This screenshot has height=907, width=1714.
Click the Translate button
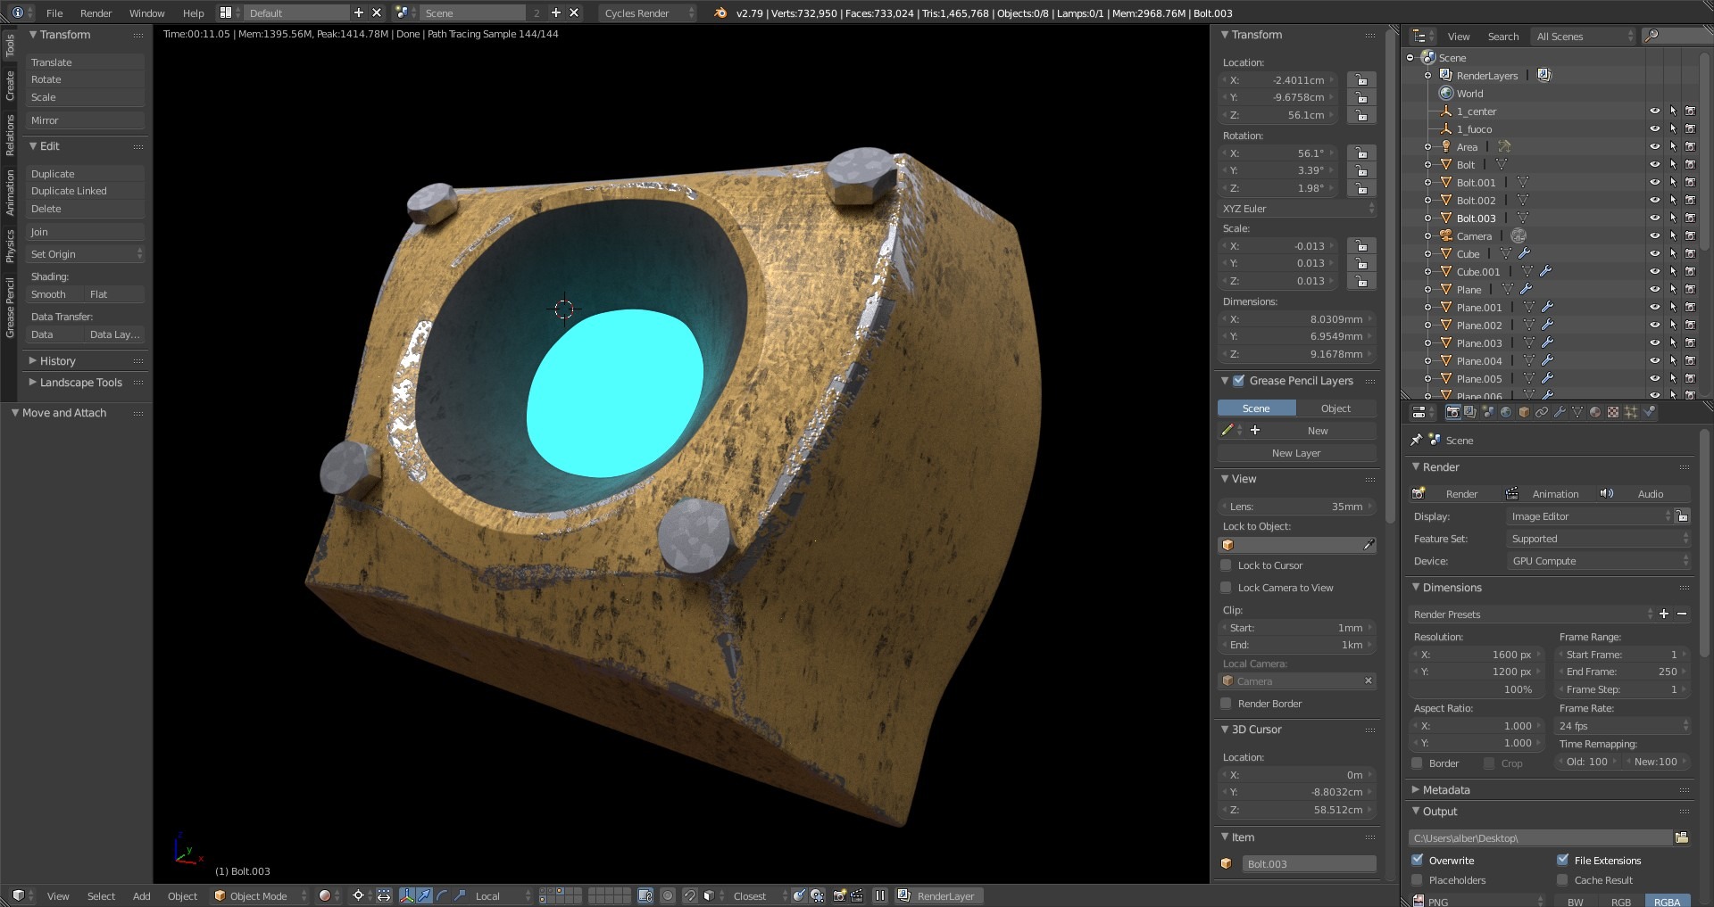pos(85,62)
